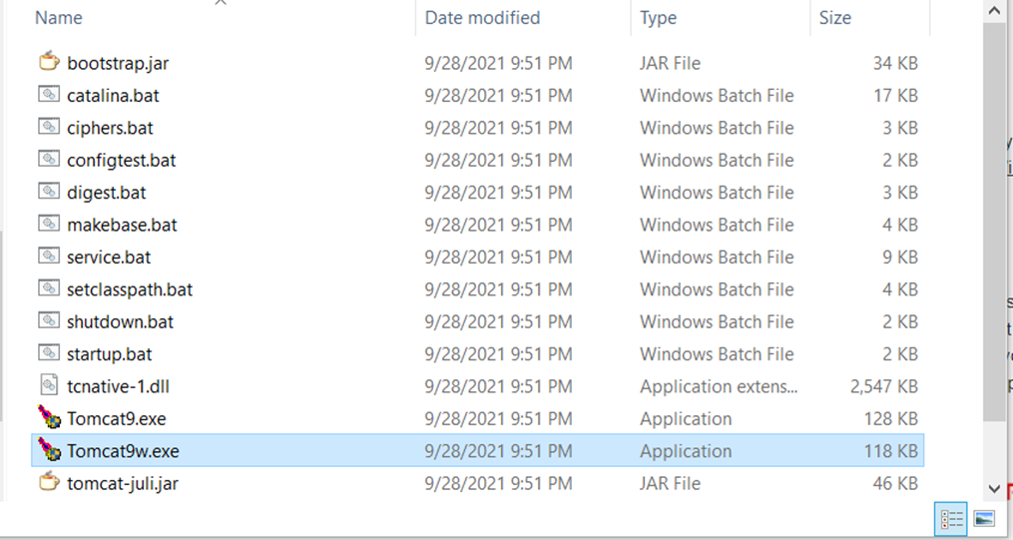
Task: Click the scroll down arrow of file list
Action: point(995,489)
